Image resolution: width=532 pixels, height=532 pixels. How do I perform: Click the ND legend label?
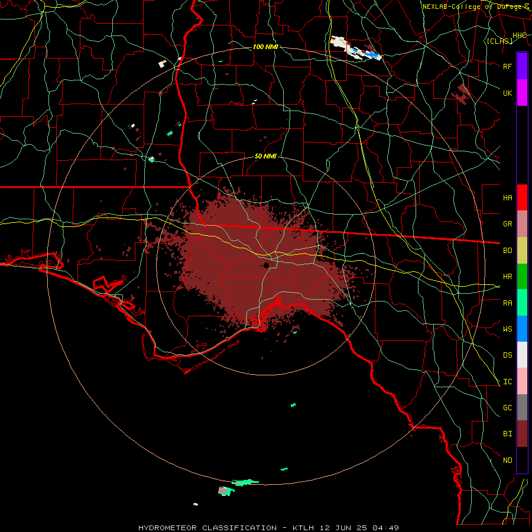click(507, 460)
